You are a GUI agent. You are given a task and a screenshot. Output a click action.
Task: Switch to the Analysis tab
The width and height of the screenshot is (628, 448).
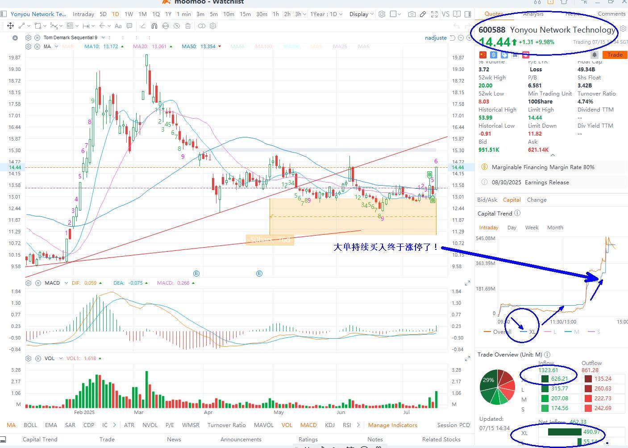point(533,14)
